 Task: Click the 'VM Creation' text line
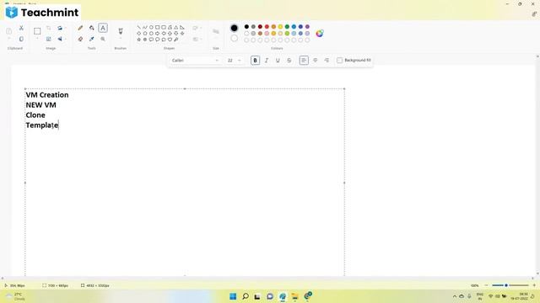[x=47, y=95]
